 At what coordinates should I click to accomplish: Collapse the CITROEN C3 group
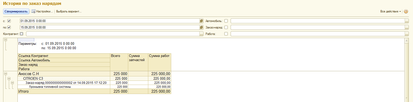pos(9,78)
